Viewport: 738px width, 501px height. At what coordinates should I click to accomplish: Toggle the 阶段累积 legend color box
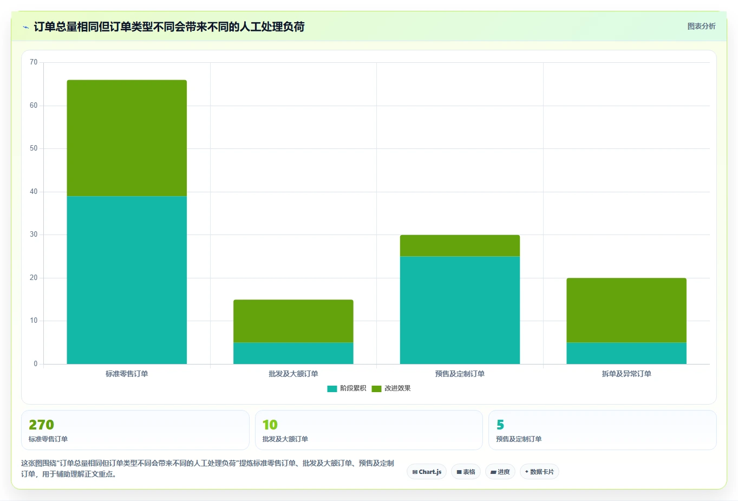332,388
